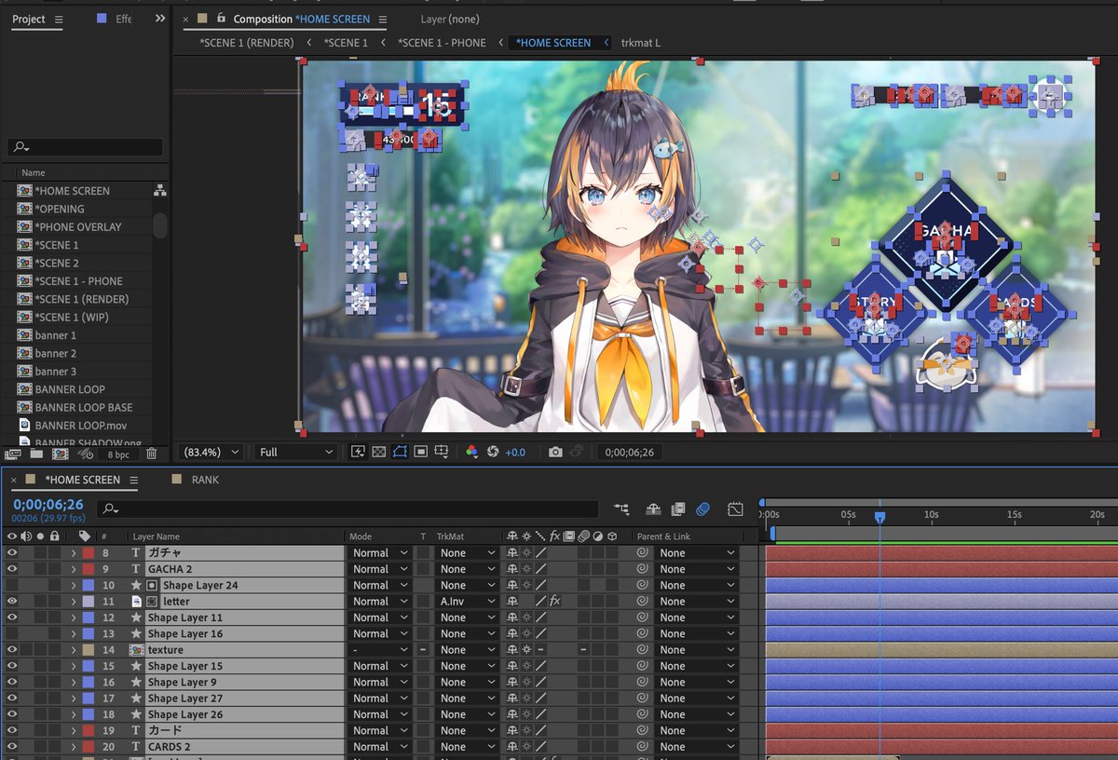This screenshot has width=1118, height=760.
Task: Open the Project panel hamburger menu
Action: [60, 20]
